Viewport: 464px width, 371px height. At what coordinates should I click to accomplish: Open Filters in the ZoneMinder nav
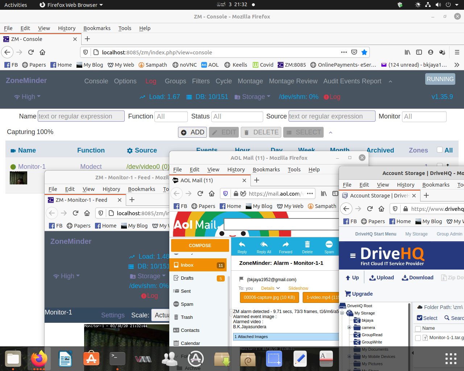201,81
